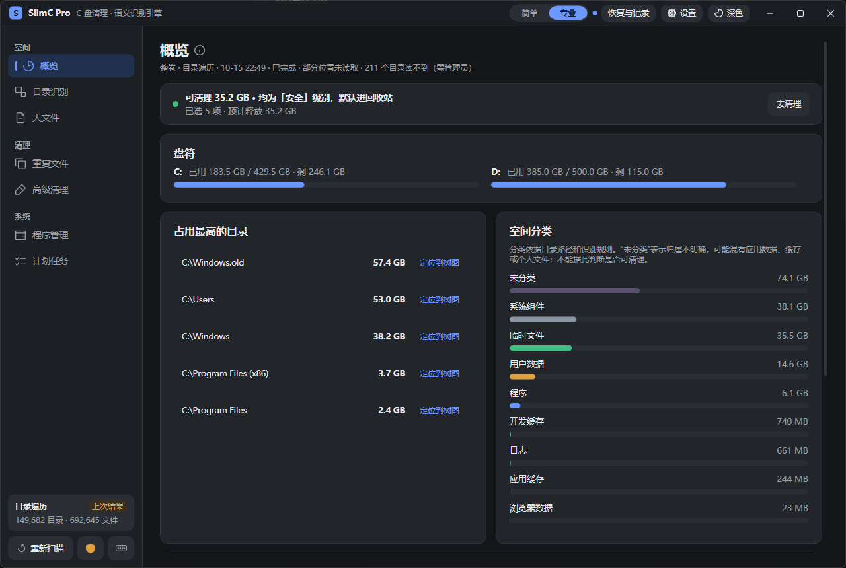Open 目录识别 page
The height and width of the screenshot is (568, 846).
click(71, 92)
